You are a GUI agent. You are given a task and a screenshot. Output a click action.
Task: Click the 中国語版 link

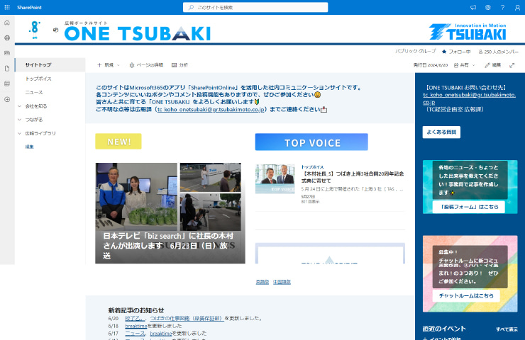click(x=282, y=282)
